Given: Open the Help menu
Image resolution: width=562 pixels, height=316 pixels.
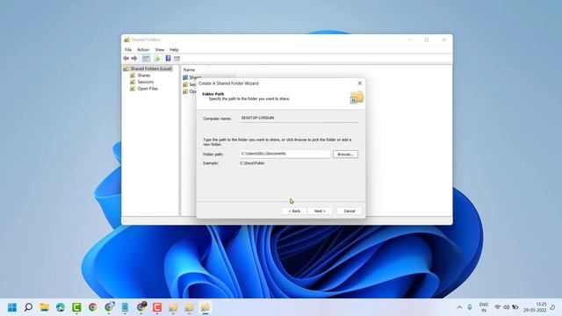Looking at the screenshot, I should (174, 49).
